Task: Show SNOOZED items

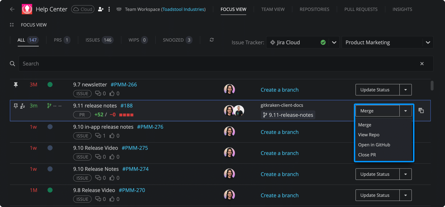Action: 177,40
